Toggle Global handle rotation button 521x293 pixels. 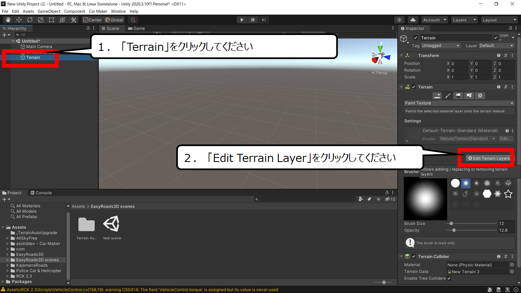[114, 20]
